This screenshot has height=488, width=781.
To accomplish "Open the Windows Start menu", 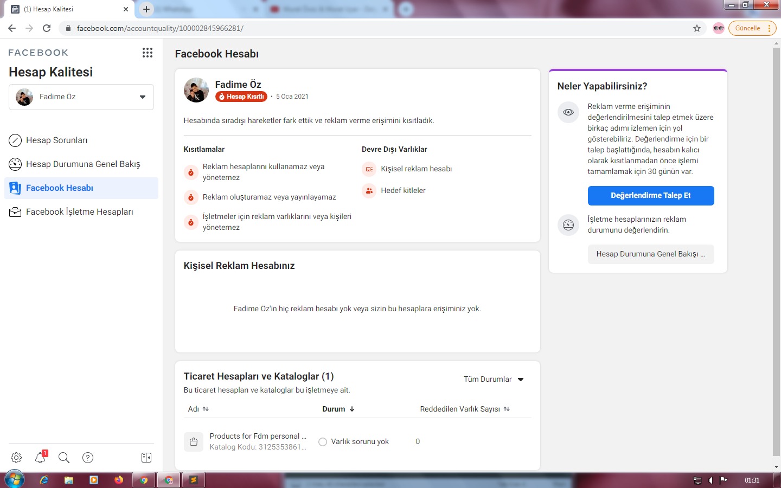I will (x=15, y=480).
